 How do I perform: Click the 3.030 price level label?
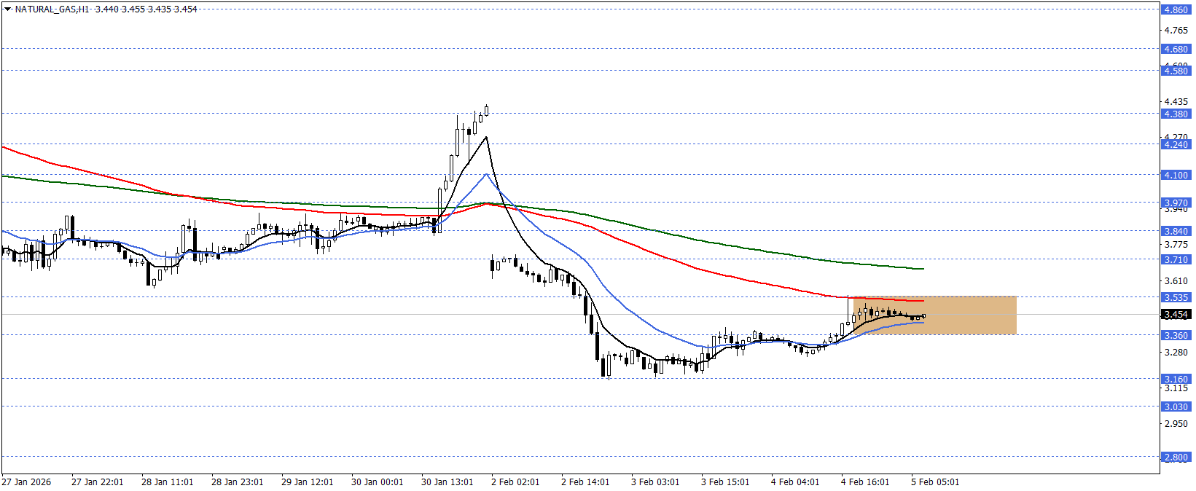click(x=1175, y=406)
